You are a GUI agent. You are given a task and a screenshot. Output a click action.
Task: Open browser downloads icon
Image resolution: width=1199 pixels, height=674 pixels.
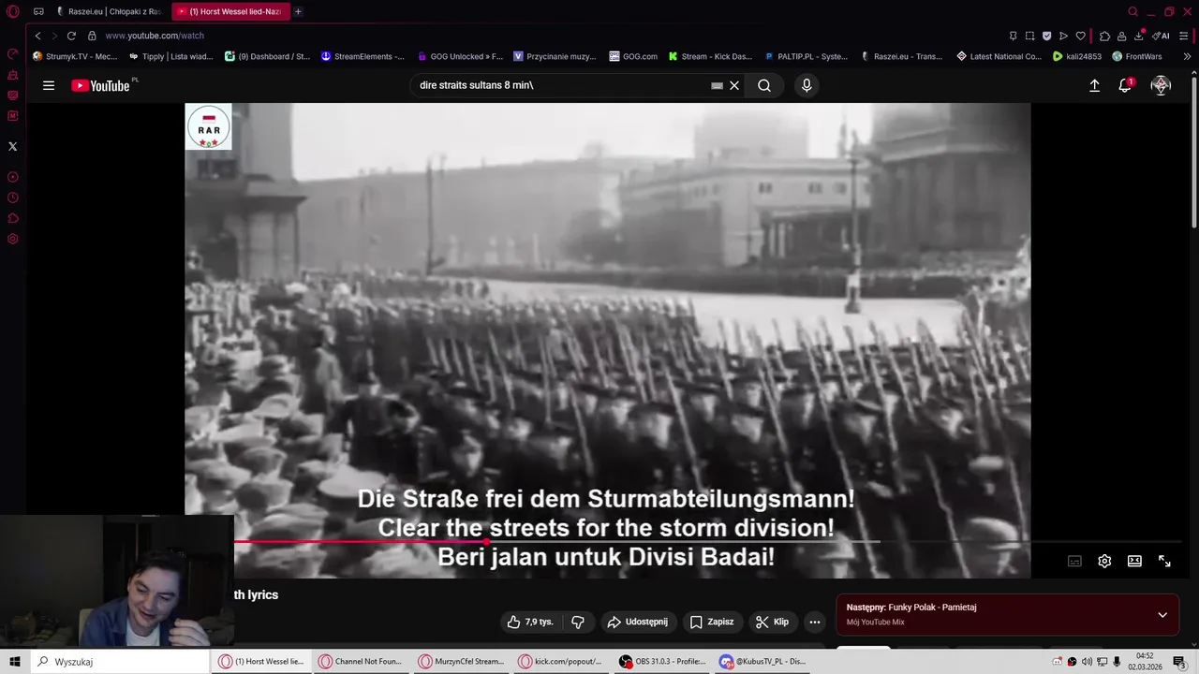[1138, 36]
